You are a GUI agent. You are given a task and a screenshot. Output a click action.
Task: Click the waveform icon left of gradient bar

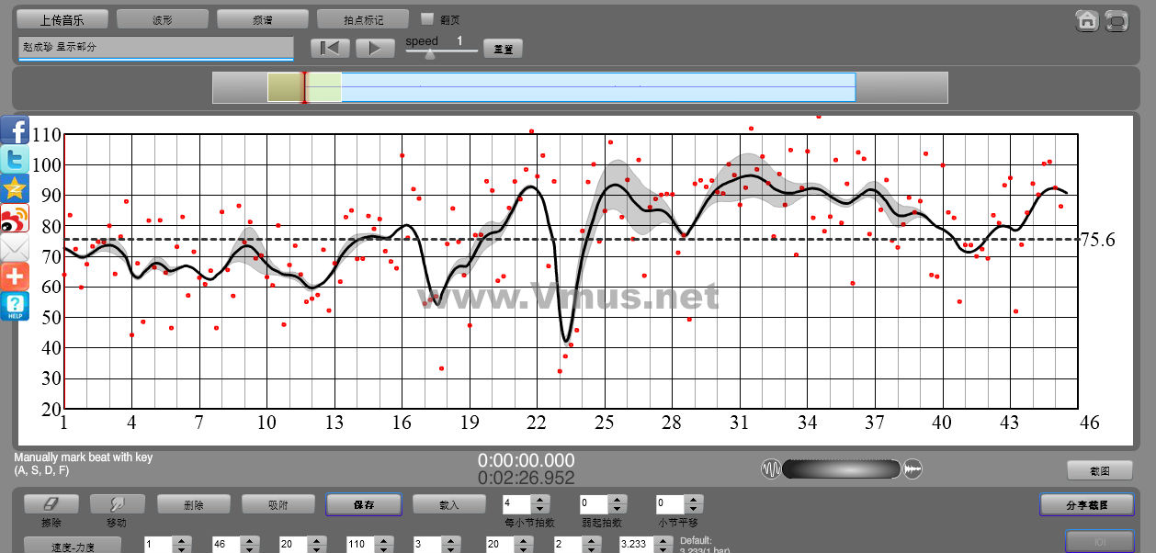point(770,469)
